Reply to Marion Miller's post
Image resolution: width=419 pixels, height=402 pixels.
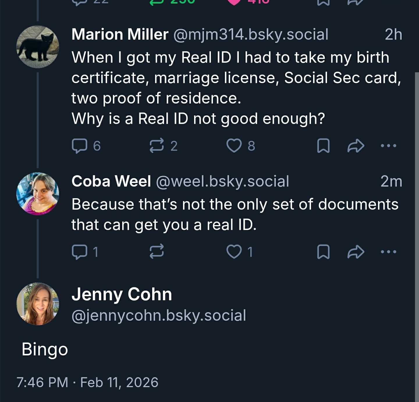tap(79, 146)
